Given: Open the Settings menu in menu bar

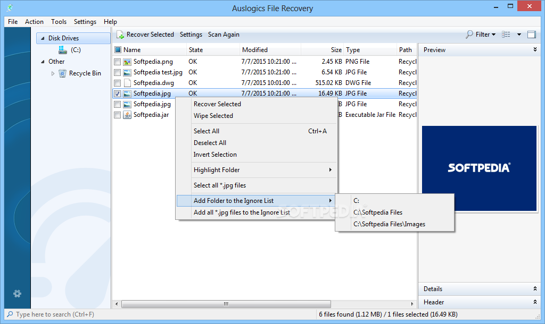Looking at the screenshot, I should click(85, 21).
